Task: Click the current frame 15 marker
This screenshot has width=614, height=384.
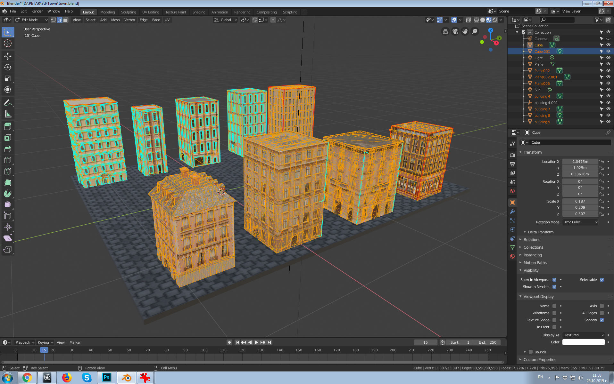Action: (44, 350)
